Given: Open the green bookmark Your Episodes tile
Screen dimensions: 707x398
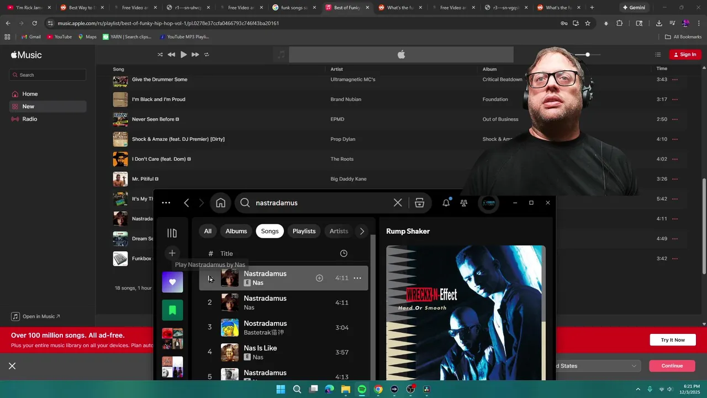Looking at the screenshot, I should pos(172,310).
